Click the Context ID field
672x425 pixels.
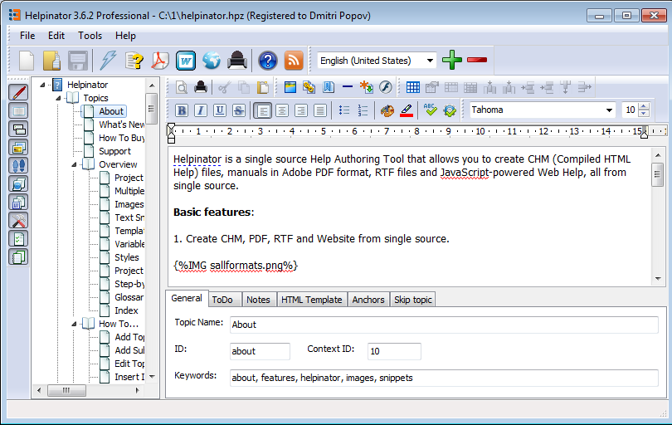pyautogui.click(x=394, y=351)
